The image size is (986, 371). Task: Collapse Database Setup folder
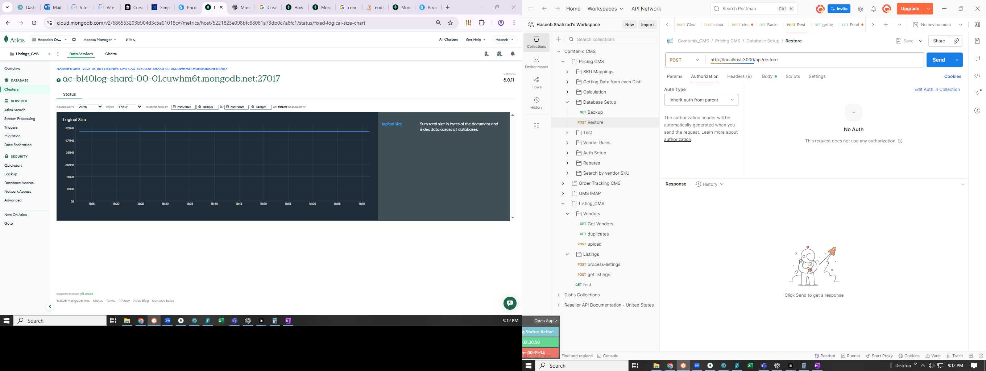(x=567, y=102)
